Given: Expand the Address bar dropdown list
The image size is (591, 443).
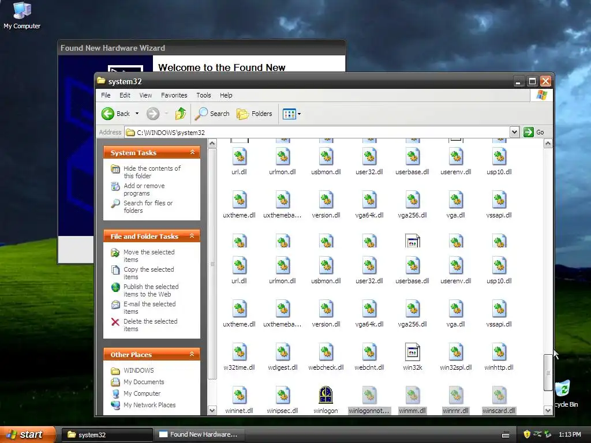Looking at the screenshot, I should pyautogui.click(x=514, y=132).
